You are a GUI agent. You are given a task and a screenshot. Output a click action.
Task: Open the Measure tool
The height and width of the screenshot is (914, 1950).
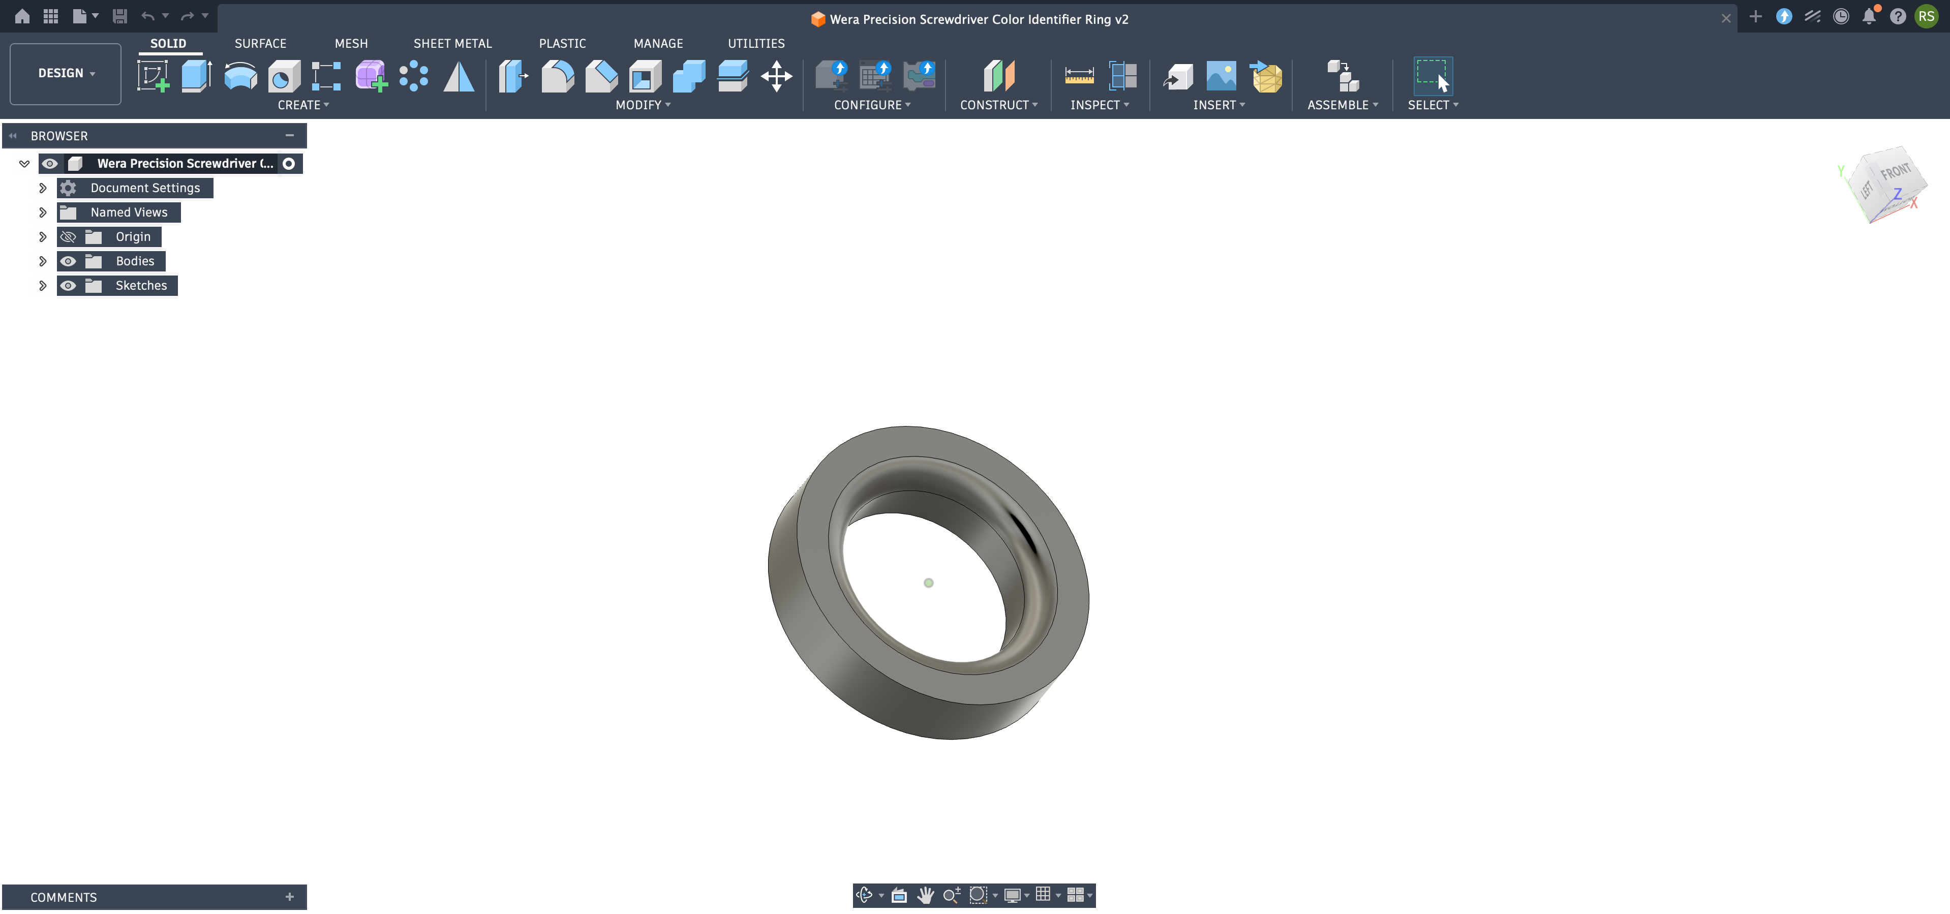coord(1079,76)
